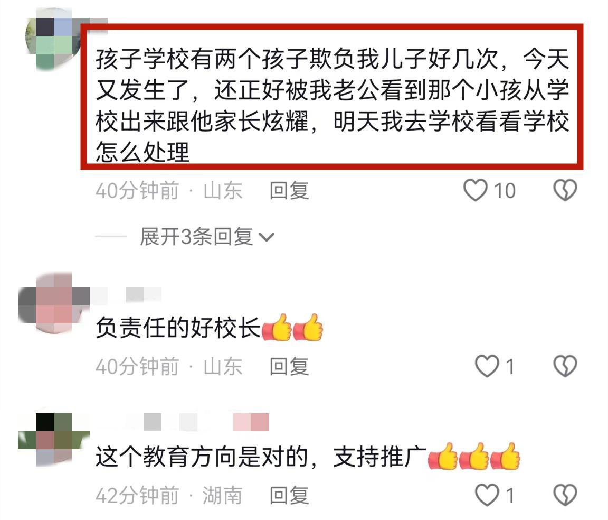Like the 这个教育方向是对的 comment
608x520 pixels.
(x=487, y=496)
